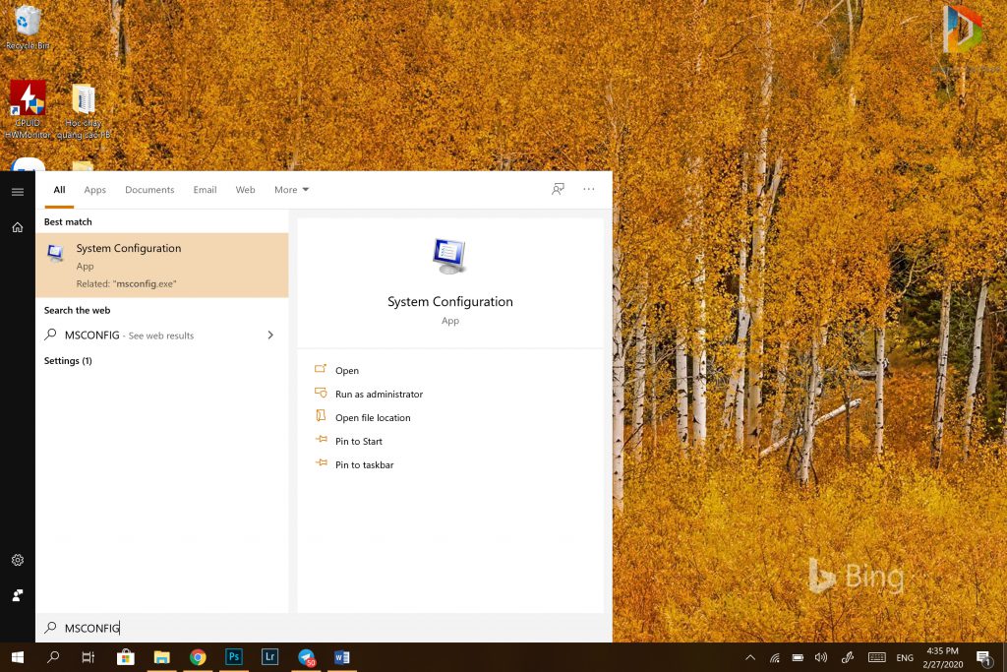Click the feedback person icon in search header
Viewport: 1007px width, 672px height.
point(558,190)
